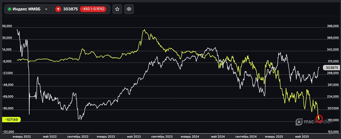
Task: Click the yellow line peak in mid-2023
Action: tap(144, 30)
